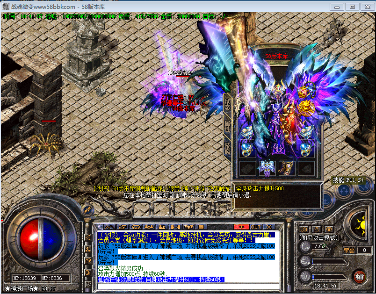Click the HP:16639 readout
The width and height of the screenshot is (376, 294).
24,278
